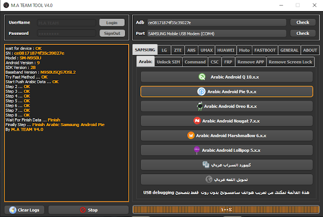Open the ABOUT tab
This screenshot has width=323, height=217.
click(x=310, y=50)
